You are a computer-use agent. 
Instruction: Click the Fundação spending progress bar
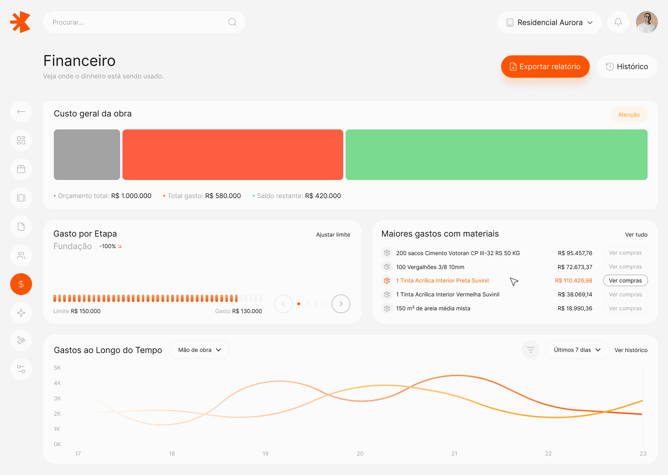[158, 298]
